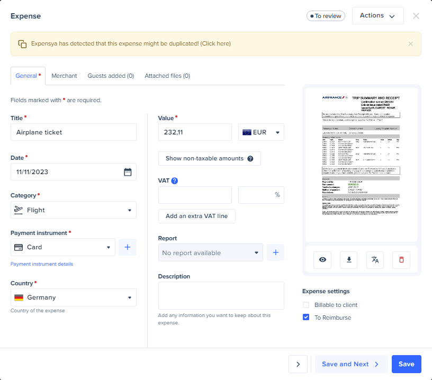Enable the Billable to client checkbox
432x380 pixels.
305,305
